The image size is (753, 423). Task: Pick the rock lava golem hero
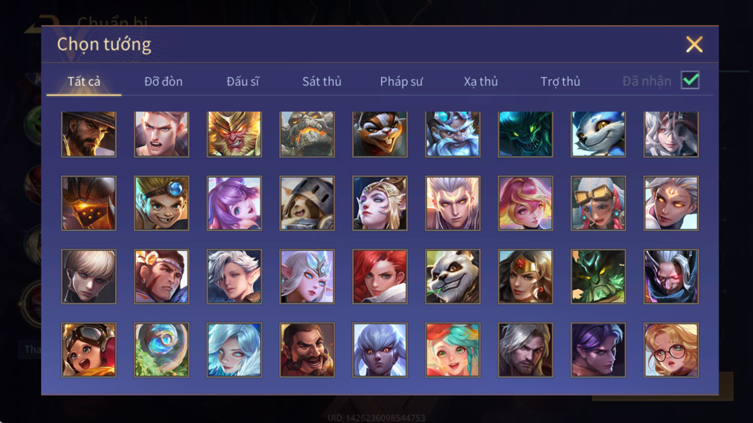[307, 134]
